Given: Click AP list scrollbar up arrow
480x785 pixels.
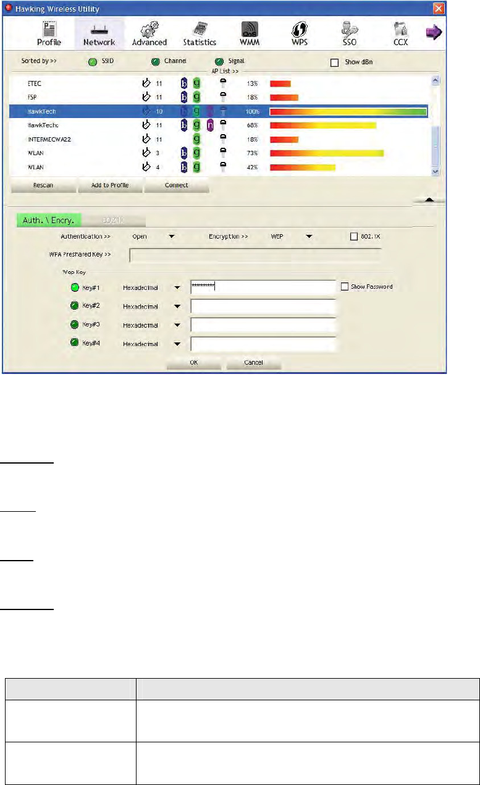Looking at the screenshot, I should pos(435,80).
